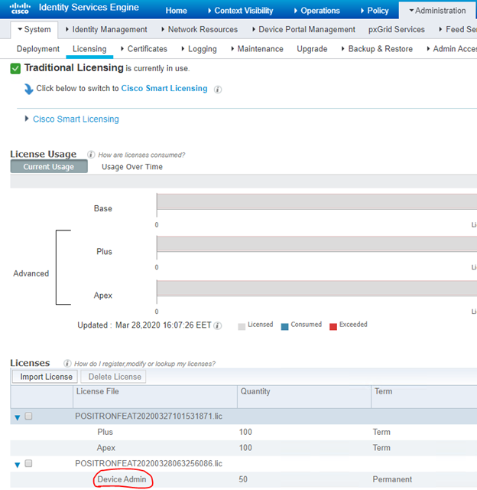Viewport: 477px width, 490px height.
Task: Select the Licensing tab
Action: [89, 49]
